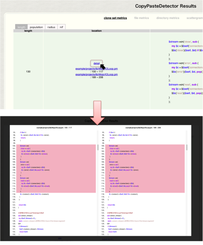Click the $stream->on('error', sub { code line

[183, 63]
